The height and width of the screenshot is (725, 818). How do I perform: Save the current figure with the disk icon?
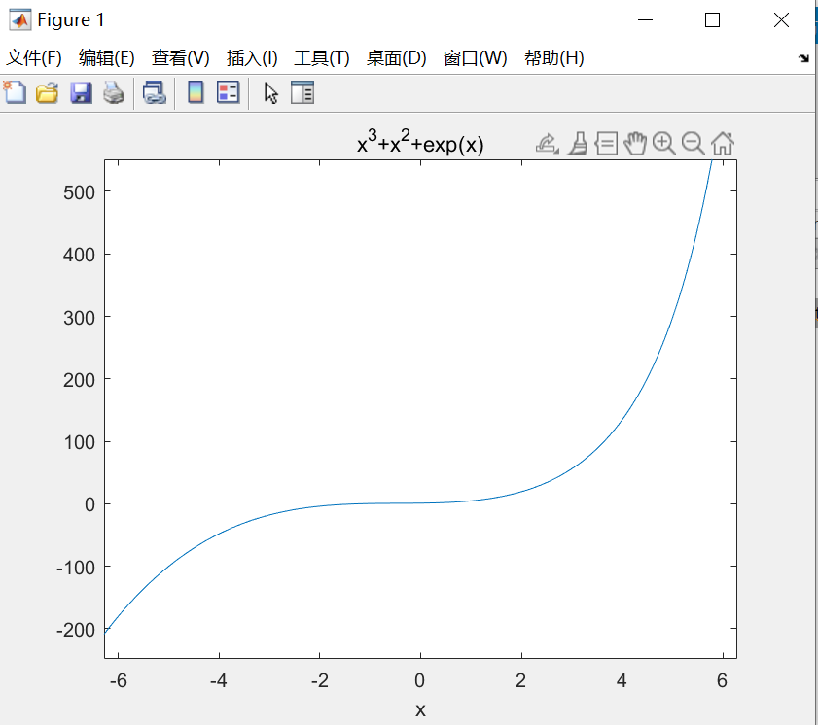[x=81, y=92]
